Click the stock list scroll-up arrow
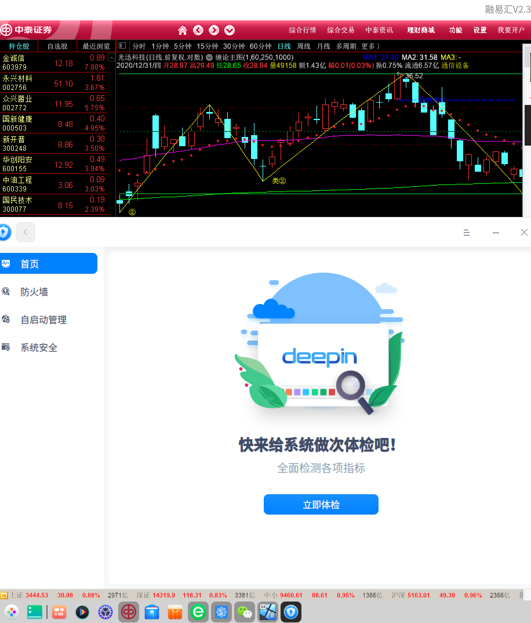 [x=112, y=57]
